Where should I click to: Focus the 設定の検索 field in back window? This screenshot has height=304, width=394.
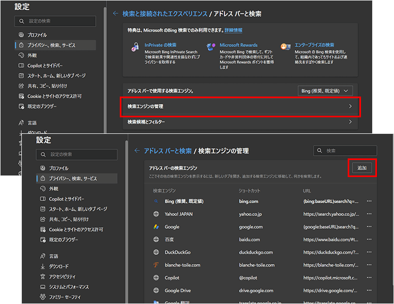coord(55,21)
